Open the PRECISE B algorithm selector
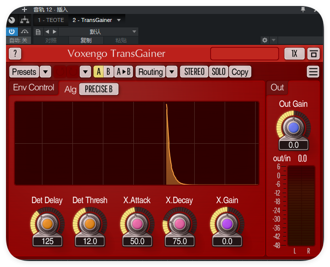The image size is (330, 267). click(x=99, y=89)
